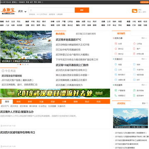
Task: Click the orange weather icon in the header
Action: pos(135,11)
